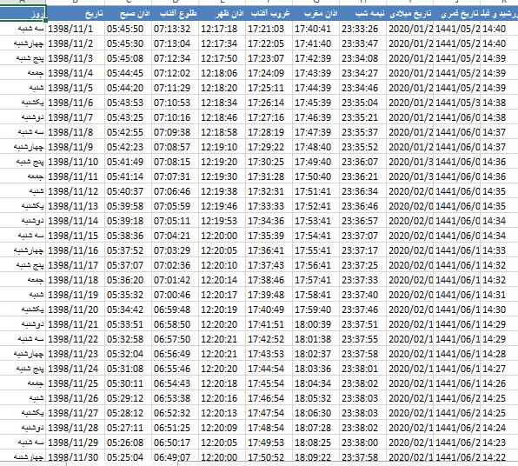Click the cell containing 05:45:50

point(128,29)
